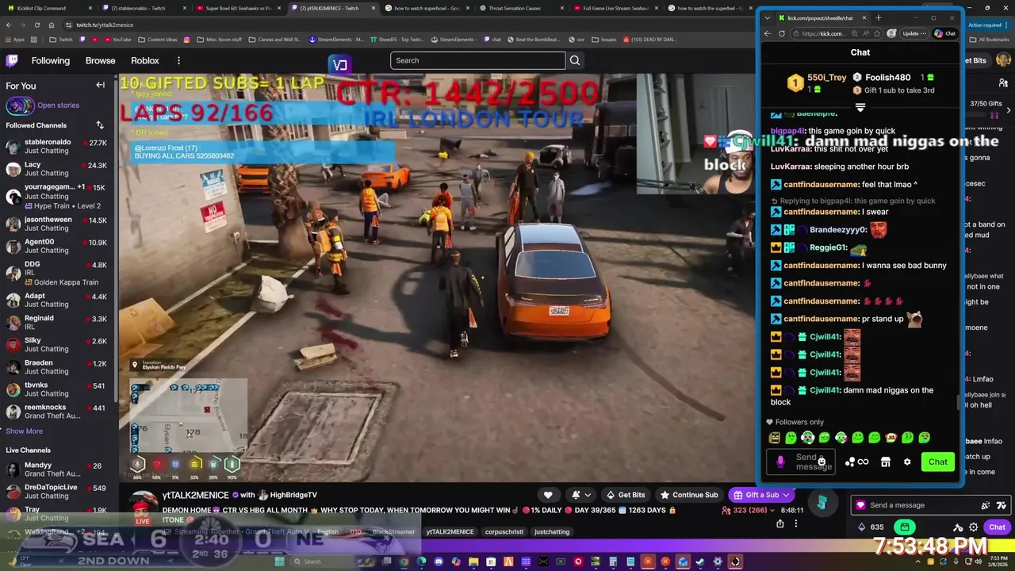Click the Twitch search magnifier button
The height and width of the screenshot is (571, 1015).
point(575,60)
